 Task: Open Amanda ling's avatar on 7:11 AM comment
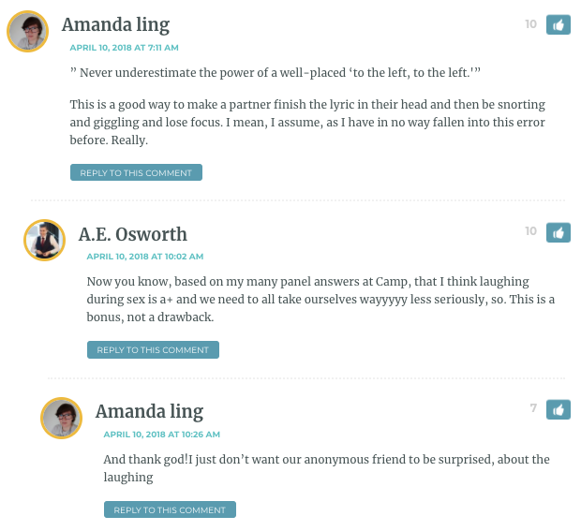(28, 31)
